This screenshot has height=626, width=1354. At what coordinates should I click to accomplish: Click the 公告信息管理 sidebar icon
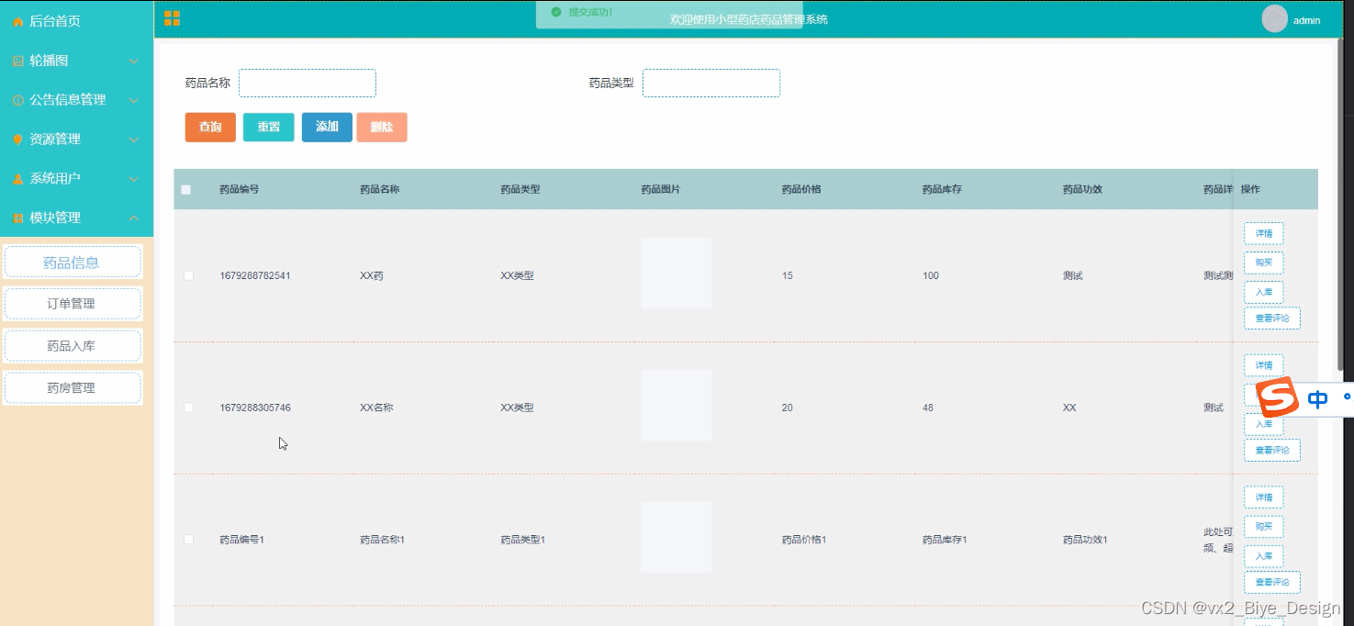[17, 100]
